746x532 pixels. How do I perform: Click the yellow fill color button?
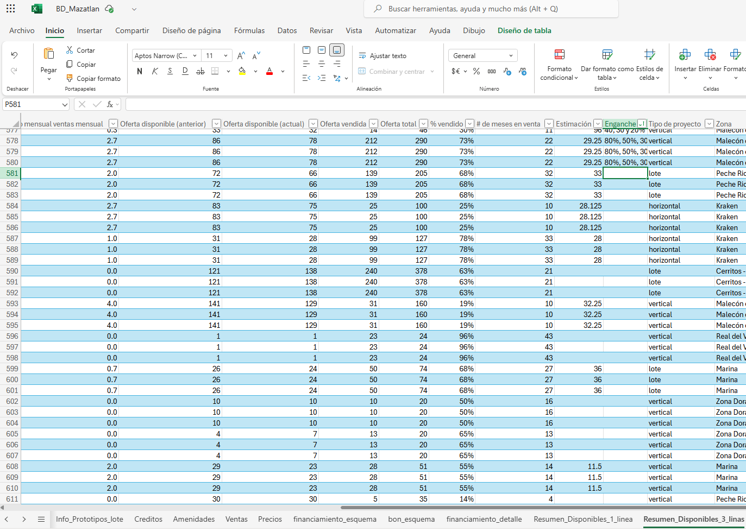click(242, 71)
